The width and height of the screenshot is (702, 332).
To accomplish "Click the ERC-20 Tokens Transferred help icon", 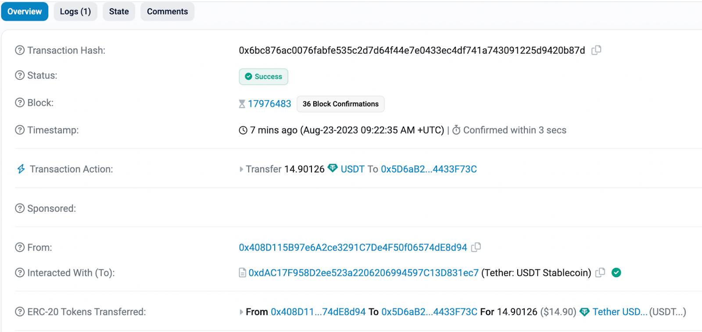I will click(x=20, y=312).
